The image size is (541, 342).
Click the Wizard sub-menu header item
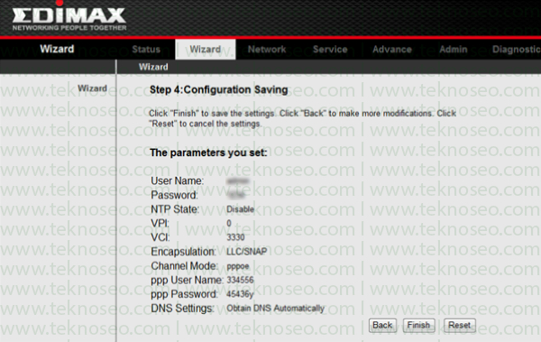click(x=153, y=67)
